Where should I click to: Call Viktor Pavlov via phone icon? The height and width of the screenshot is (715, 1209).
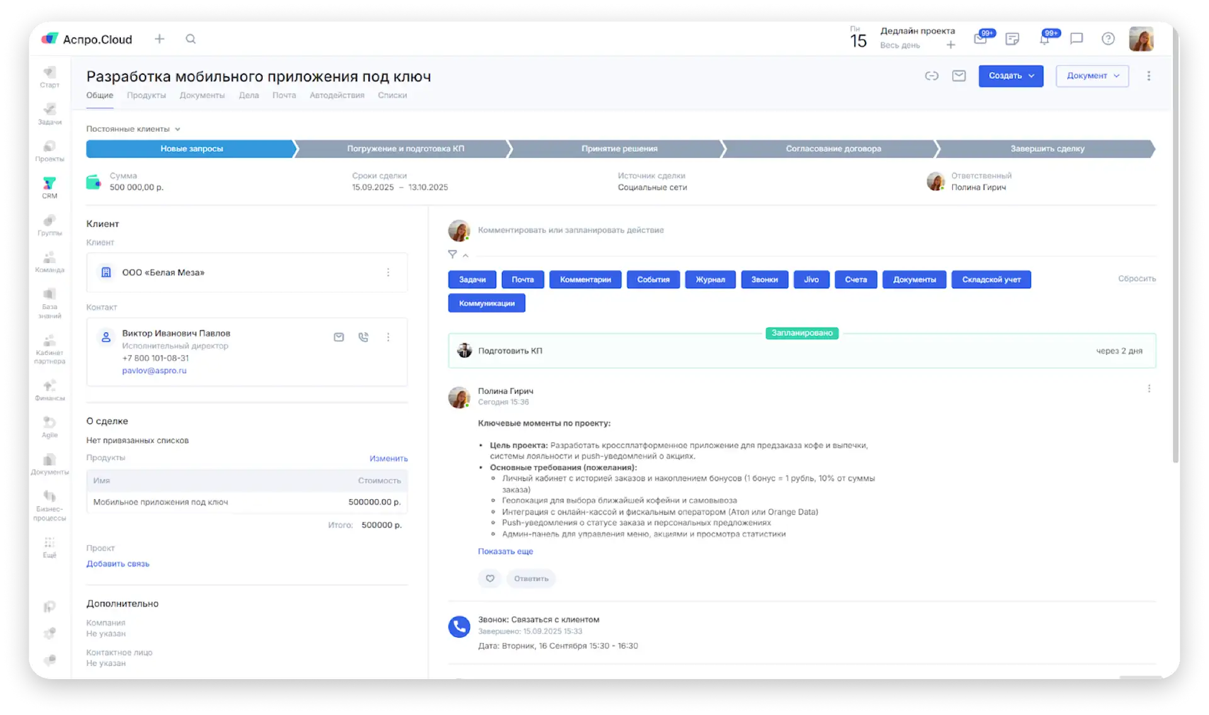pos(363,337)
